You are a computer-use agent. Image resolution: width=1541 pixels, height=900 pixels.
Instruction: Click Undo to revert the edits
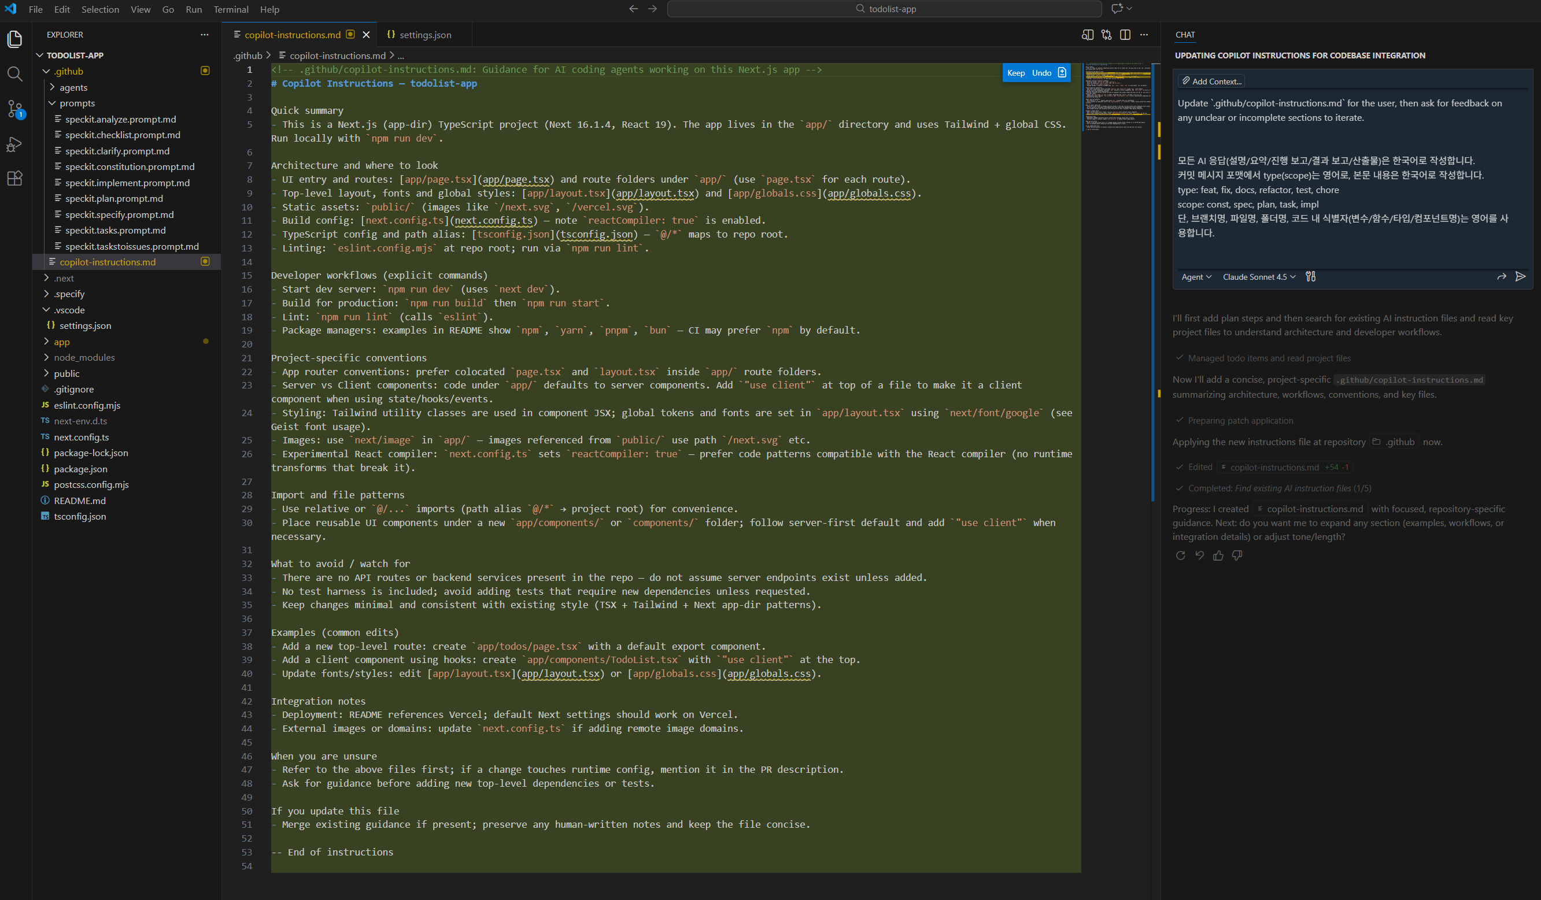point(1041,73)
